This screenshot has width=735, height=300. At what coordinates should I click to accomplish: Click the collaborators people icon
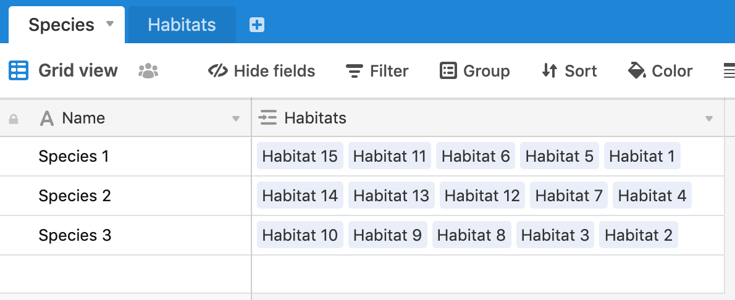point(148,71)
